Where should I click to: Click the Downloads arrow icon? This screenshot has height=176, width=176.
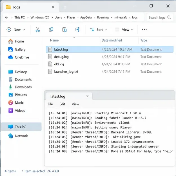click(x=10, y=87)
